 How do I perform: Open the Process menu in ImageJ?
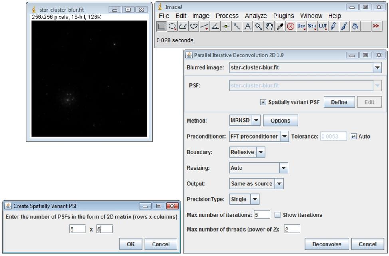tap(227, 16)
